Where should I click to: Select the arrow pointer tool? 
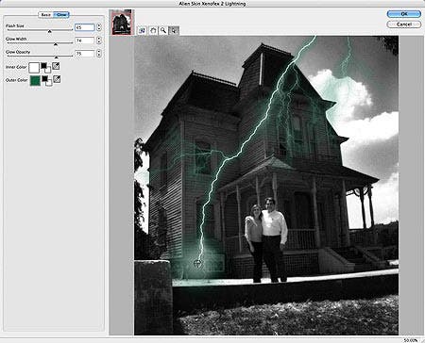click(174, 30)
